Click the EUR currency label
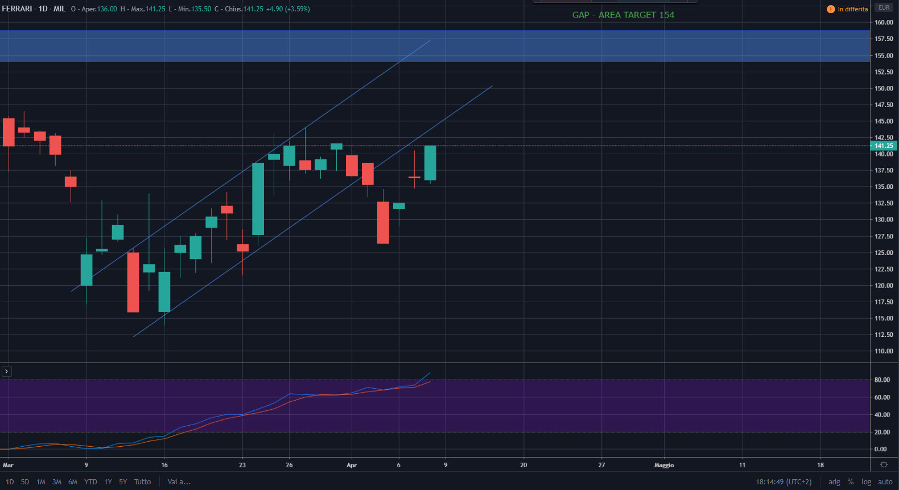899x490 pixels. pos(884,7)
